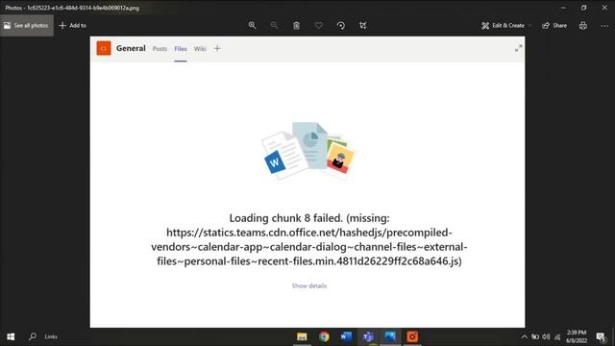Screen dimensions: 615x346
Task: Click the Links toolbar label on taskbar
Action: 51,336
